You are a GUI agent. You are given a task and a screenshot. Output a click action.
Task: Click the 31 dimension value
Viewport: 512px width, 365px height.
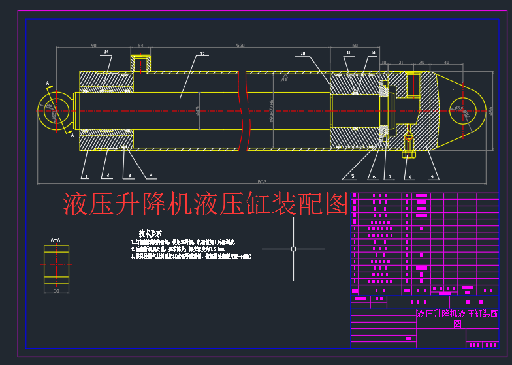(x=401, y=62)
